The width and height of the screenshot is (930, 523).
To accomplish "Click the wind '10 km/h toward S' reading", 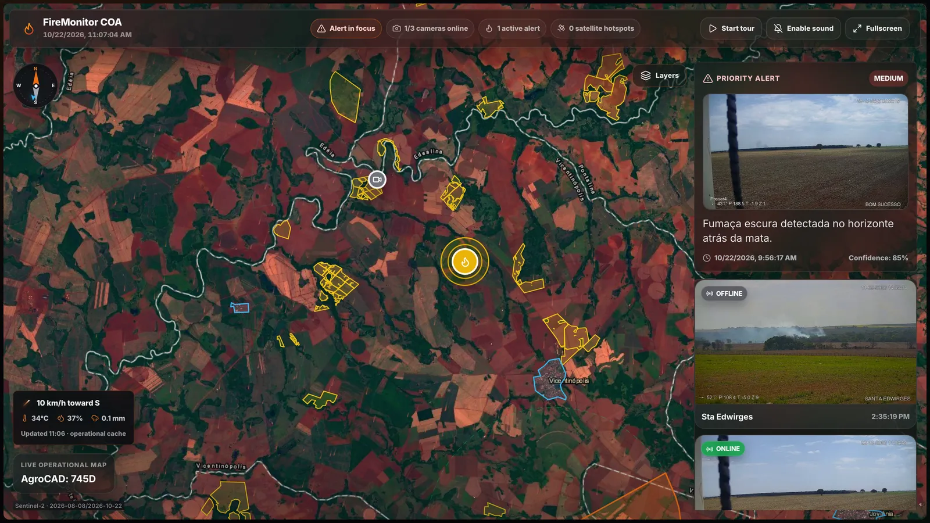I will 68,403.
